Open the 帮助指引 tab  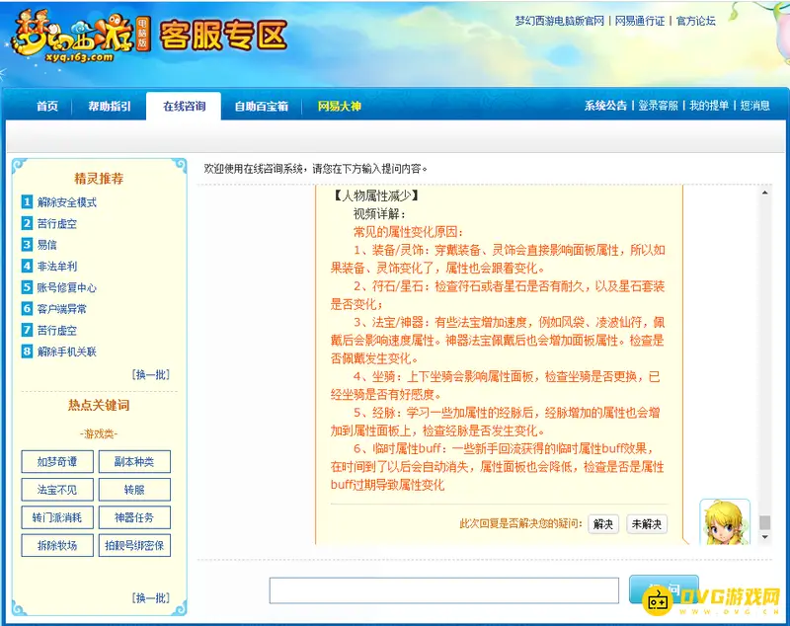110,107
